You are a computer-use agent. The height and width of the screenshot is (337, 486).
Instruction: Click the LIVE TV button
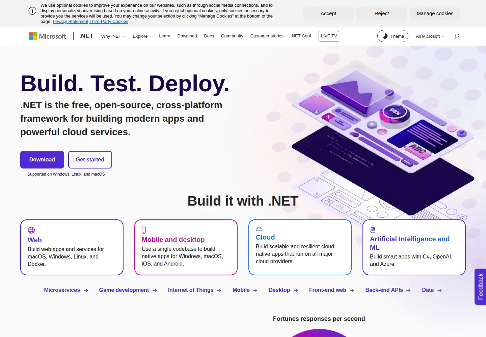click(x=329, y=36)
